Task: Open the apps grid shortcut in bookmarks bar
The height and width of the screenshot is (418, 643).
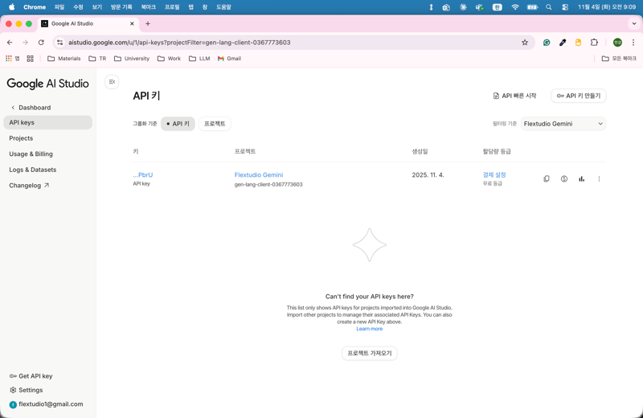Action: 12,59
